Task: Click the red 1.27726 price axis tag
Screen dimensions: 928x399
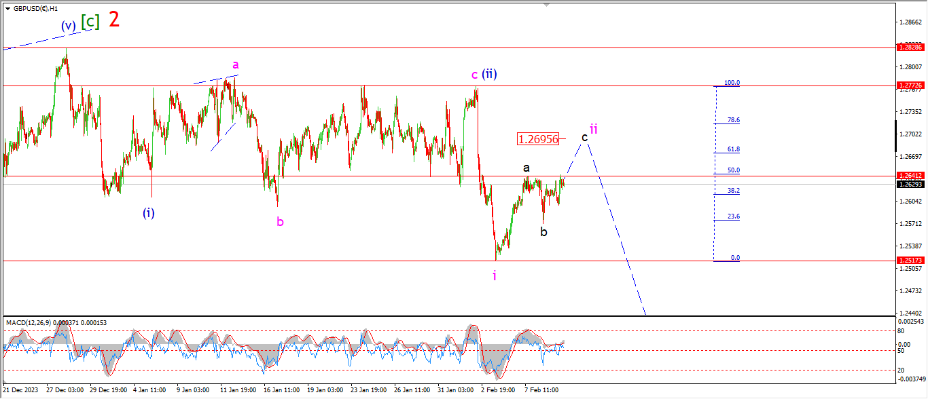Action: (910, 85)
